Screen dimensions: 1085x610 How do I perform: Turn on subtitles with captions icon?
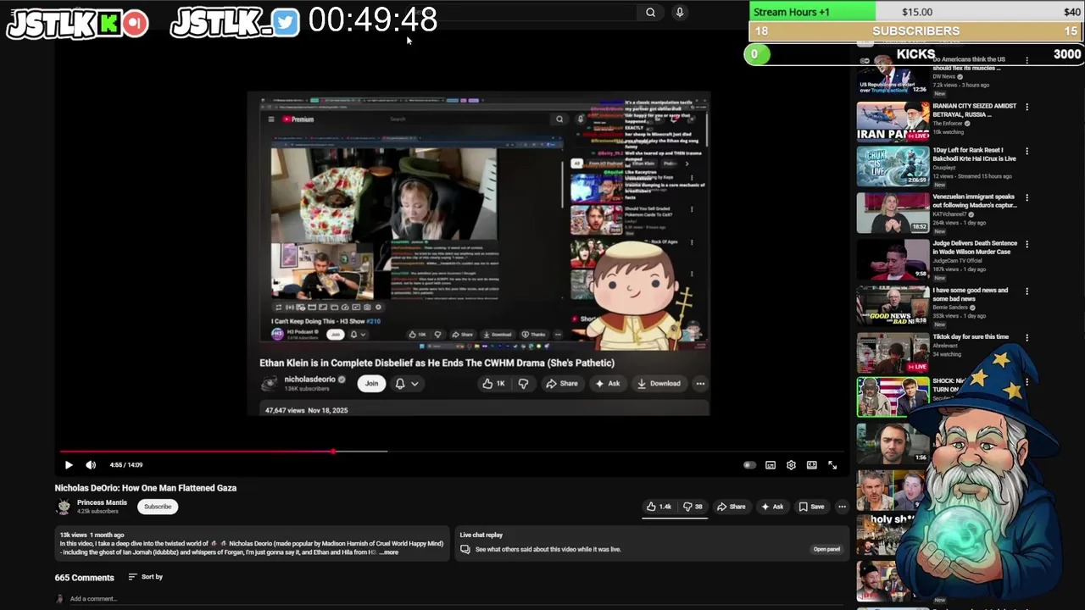[x=771, y=464]
